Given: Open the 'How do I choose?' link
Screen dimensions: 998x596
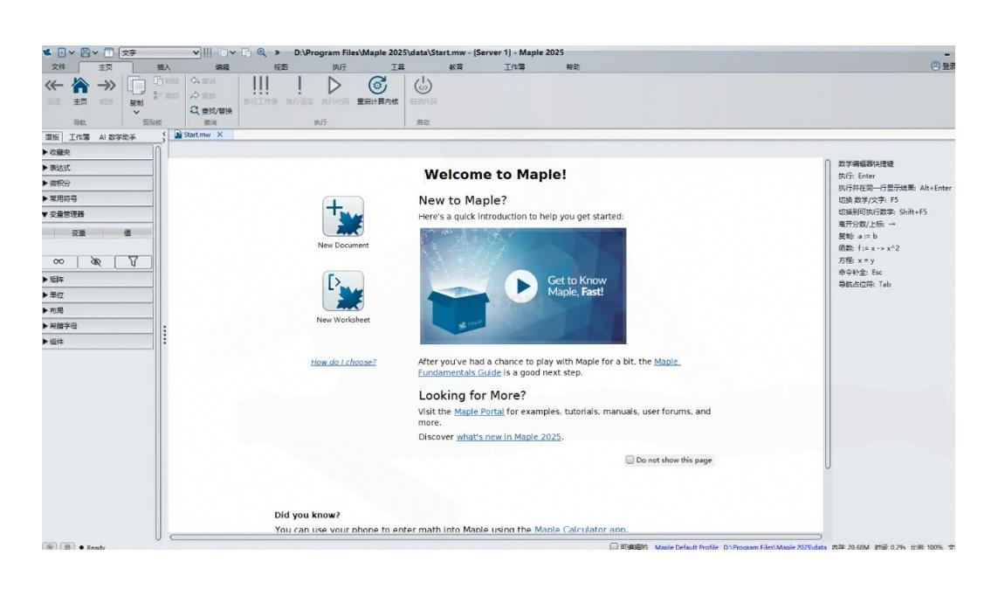Looking at the screenshot, I should point(343,363).
